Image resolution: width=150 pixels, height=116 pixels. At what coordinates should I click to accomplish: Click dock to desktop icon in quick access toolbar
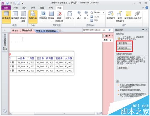(x=15, y=3)
